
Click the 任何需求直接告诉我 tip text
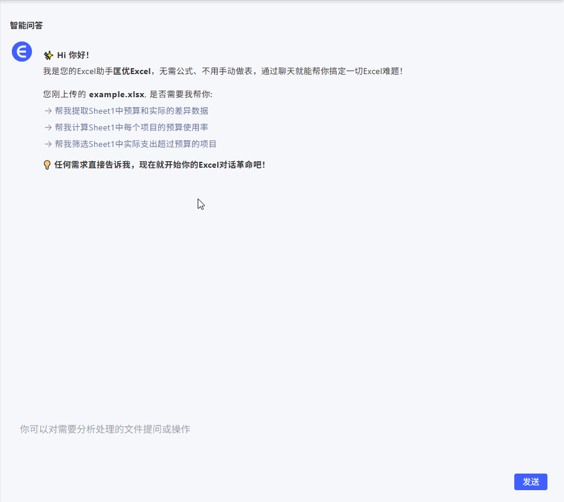coord(160,165)
